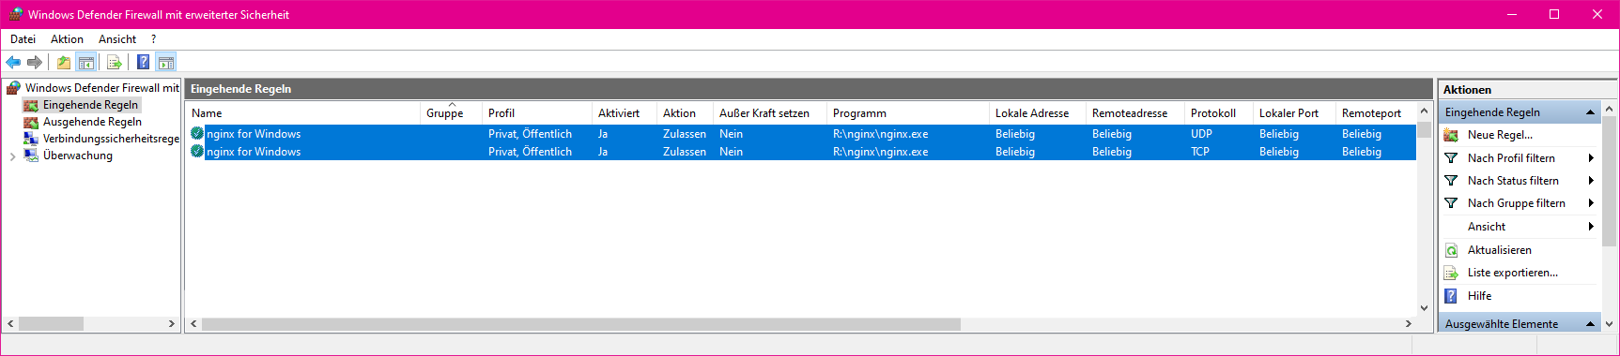Screen dimensions: 1620x356
Task: Click the Verbindungssicherheitsregeln tree icon
Action: click(x=31, y=139)
